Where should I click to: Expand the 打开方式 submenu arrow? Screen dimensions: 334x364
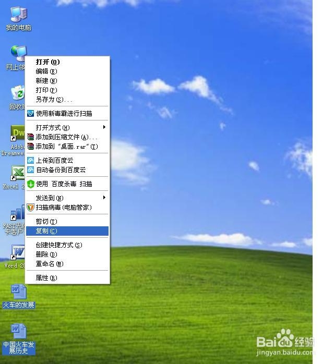point(104,127)
